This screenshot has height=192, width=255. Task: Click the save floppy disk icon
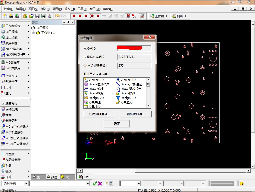(x=37, y=16)
